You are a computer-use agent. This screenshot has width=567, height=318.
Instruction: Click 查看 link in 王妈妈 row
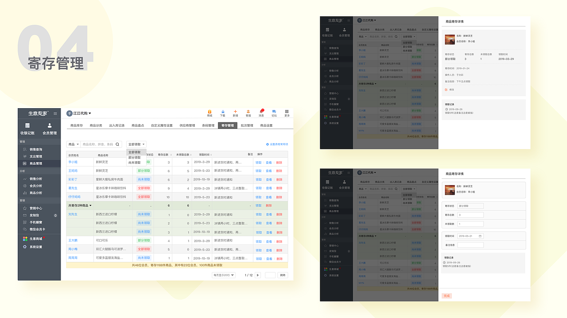269,170
